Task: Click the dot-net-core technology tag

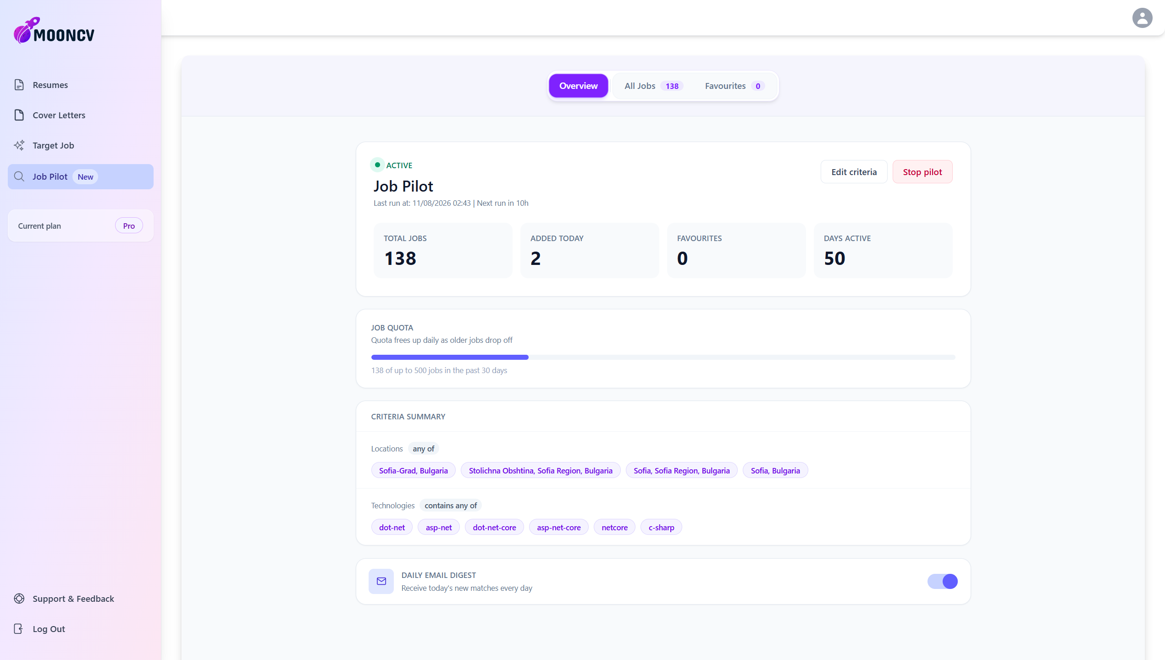Action: pos(494,527)
